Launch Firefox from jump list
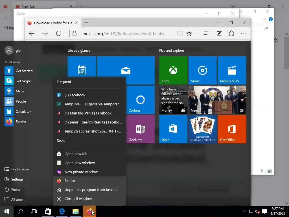 click(x=89, y=181)
